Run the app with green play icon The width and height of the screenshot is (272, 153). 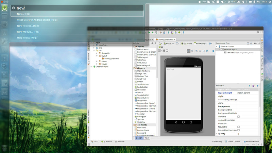point(149,32)
